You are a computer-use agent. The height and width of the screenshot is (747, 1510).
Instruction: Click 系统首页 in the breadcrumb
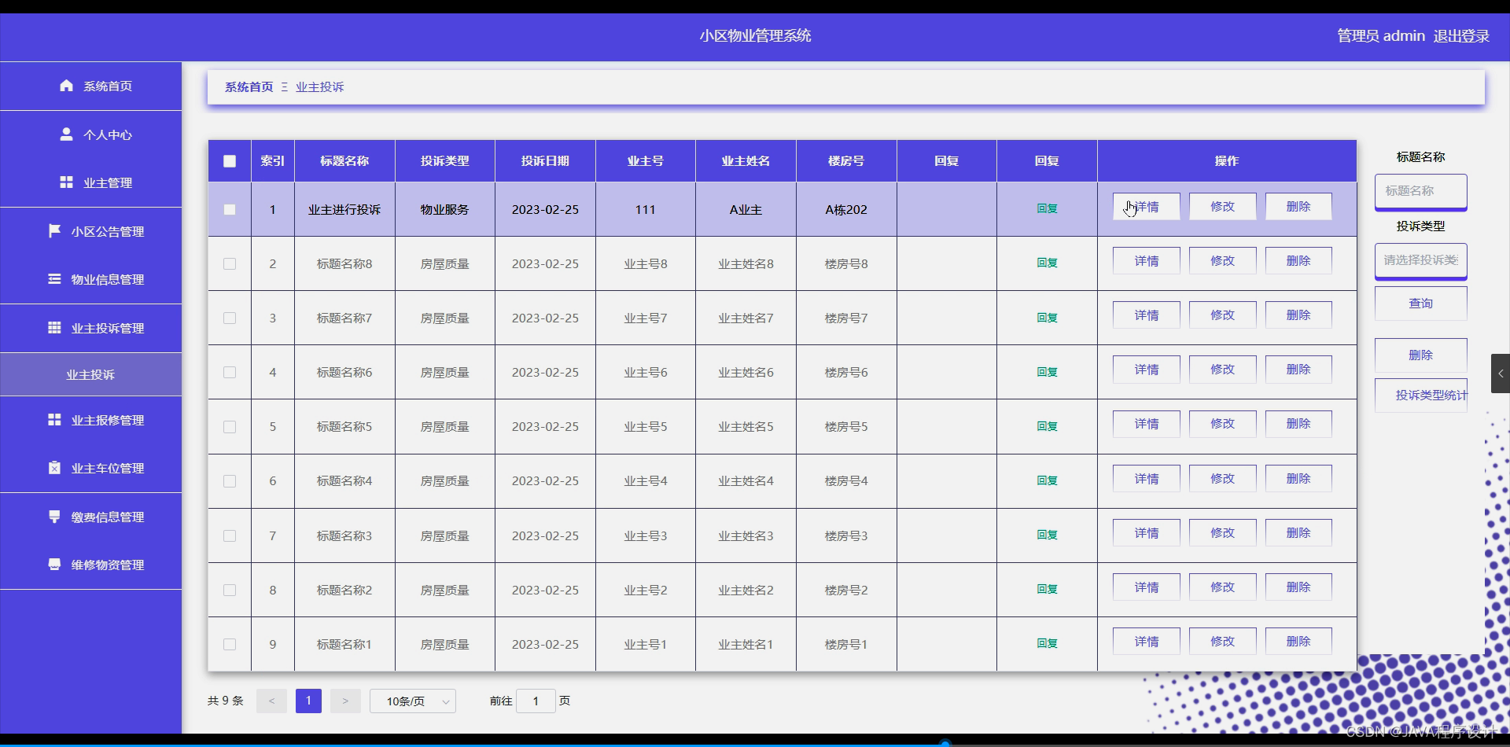249,87
